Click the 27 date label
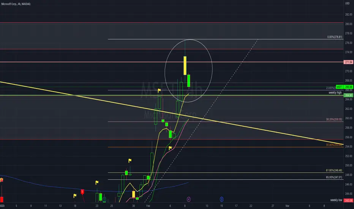 (x=273, y=206)
